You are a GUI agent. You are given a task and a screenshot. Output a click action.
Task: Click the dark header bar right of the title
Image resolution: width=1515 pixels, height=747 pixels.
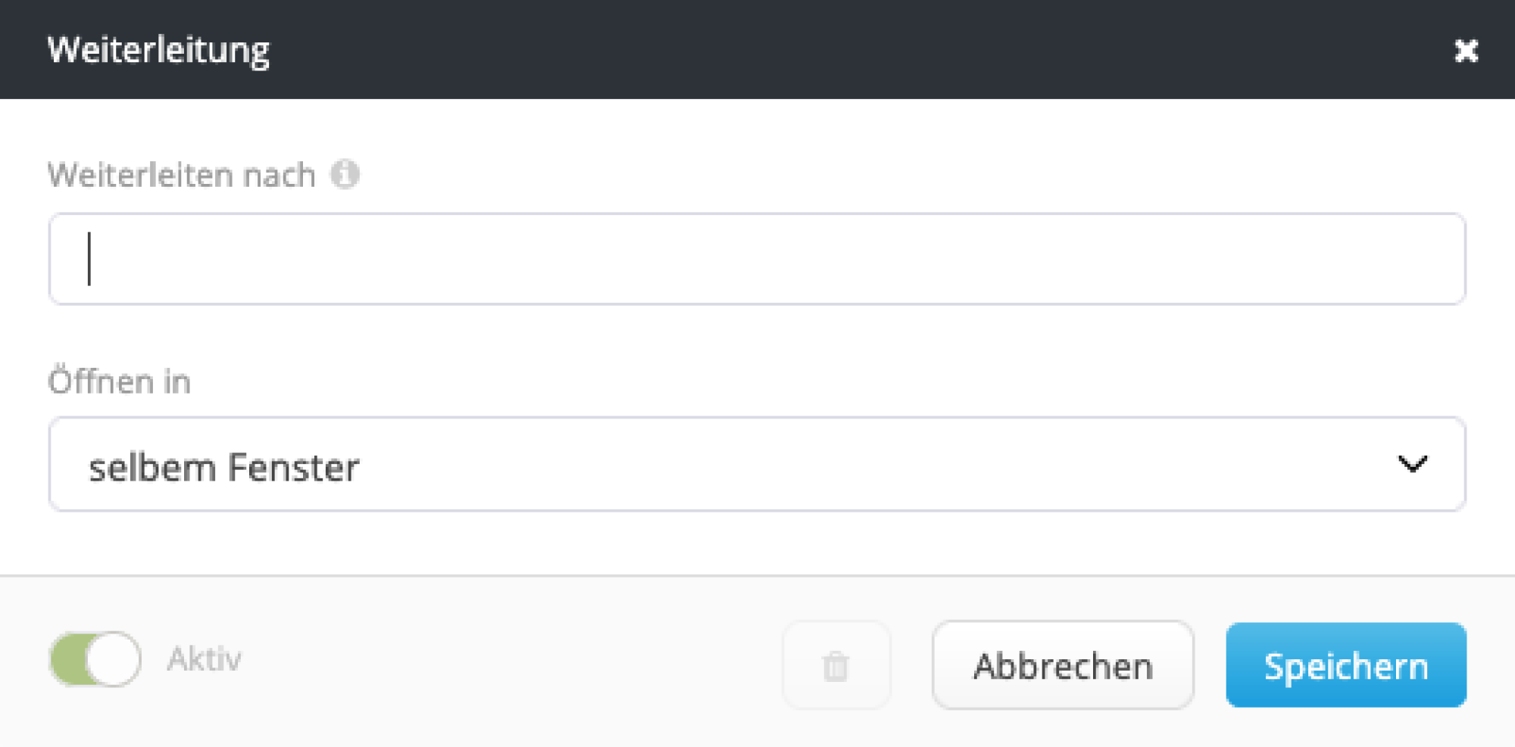pyautogui.click(x=833, y=50)
